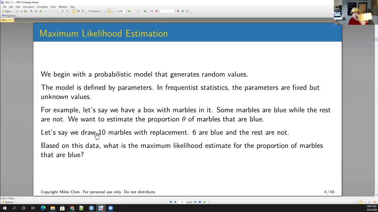Click the Open... toolbar button

pyautogui.click(x=7, y=11)
